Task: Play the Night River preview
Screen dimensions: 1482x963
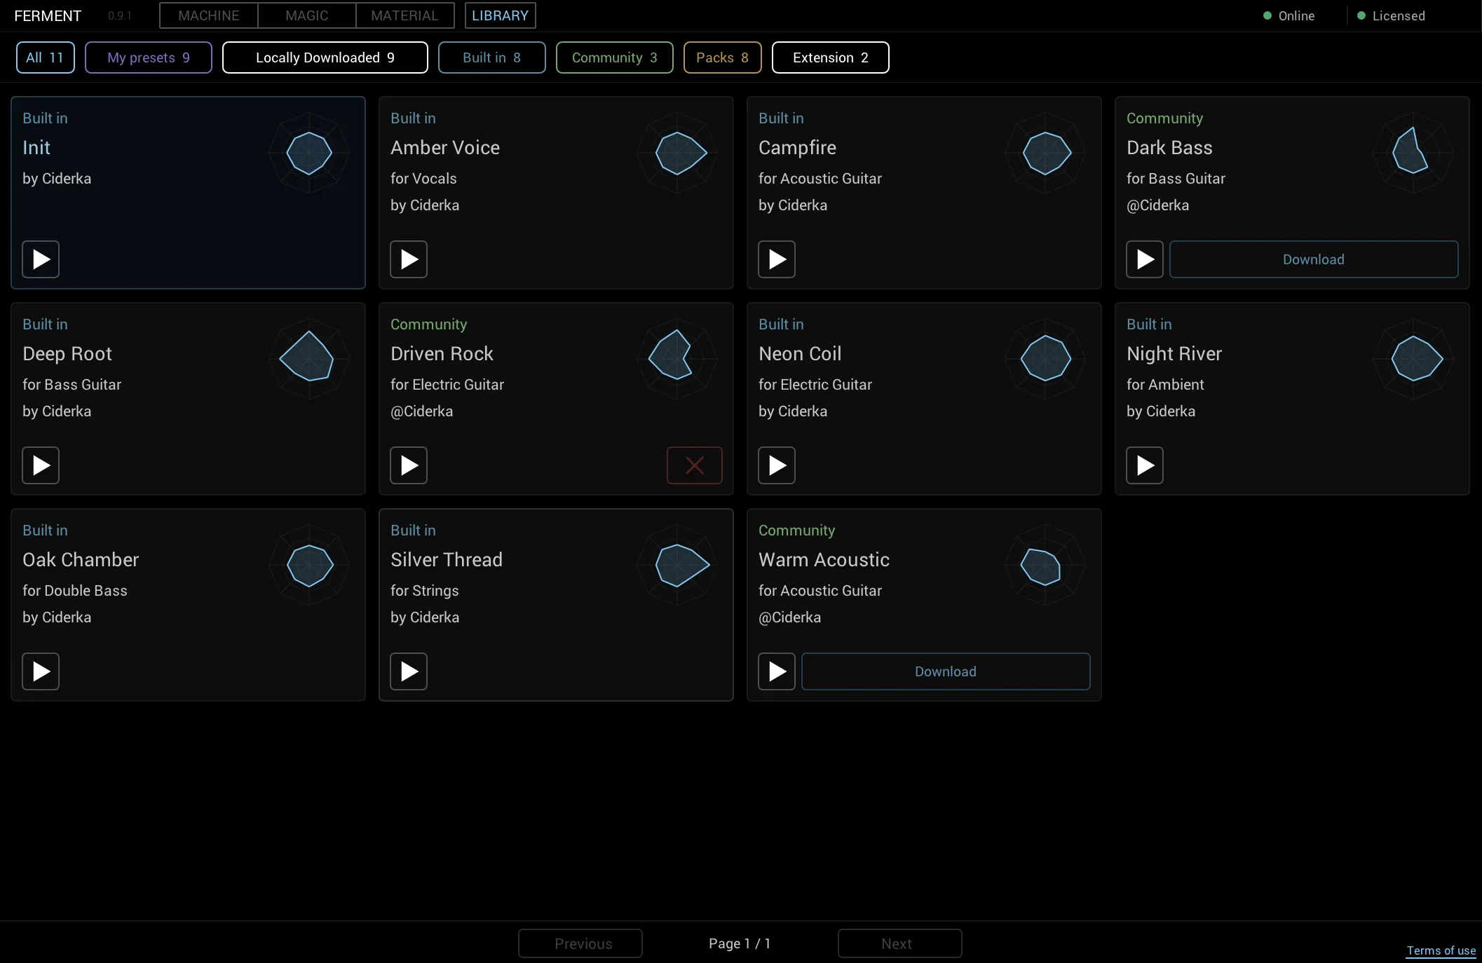Action: tap(1145, 465)
